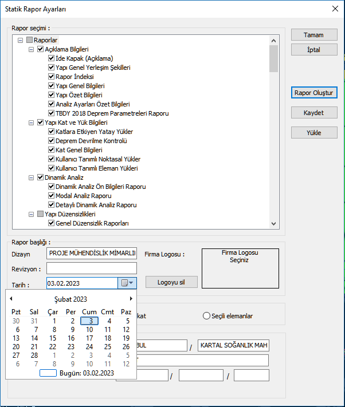Viewport: 345px width, 407px height.
Task: Uncheck Yapı Genel Yerleşim Şekilleri checkbox
Action: (x=51, y=68)
